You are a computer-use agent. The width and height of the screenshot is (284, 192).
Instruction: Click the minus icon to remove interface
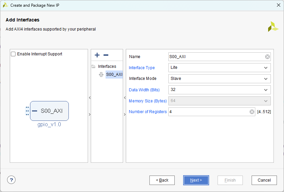(x=106, y=55)
